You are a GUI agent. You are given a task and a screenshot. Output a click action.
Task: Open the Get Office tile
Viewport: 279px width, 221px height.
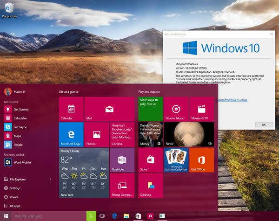click(x=202, y=160)
